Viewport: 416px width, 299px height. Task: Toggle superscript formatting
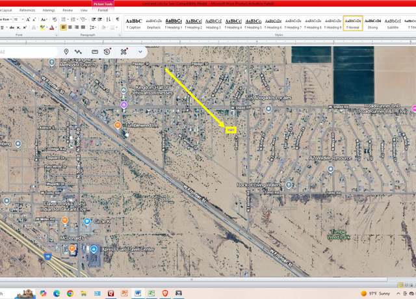[25, 27]
